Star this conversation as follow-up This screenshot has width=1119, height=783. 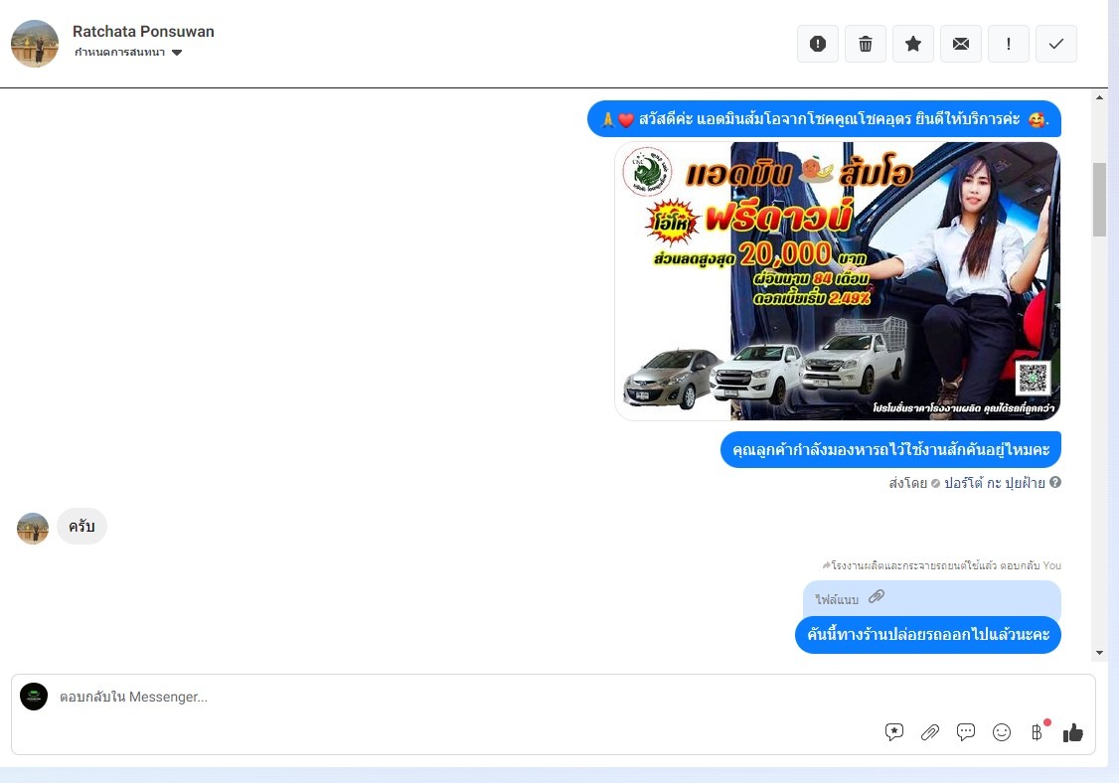tap(913, 44)
